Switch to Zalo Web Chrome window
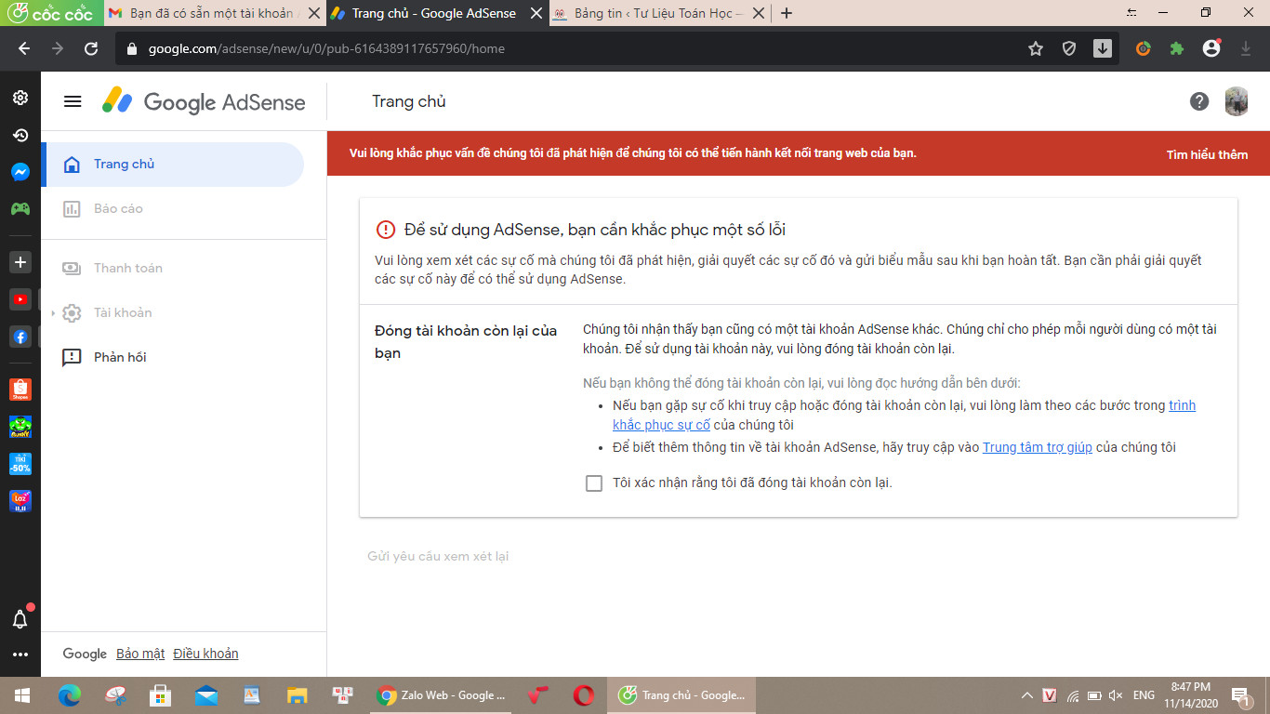Image resolution: width=1270 pixels, height=714 pixels. (442, 695)
